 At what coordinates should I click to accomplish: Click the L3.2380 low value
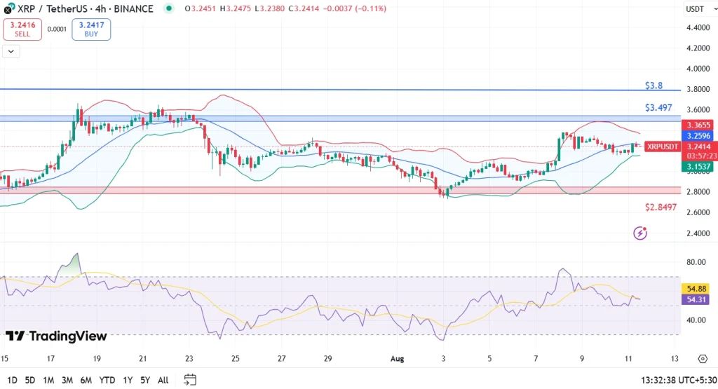pyautogui.click(x=270, y=8)
